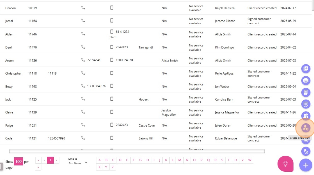Screen dimensions: 314x175
Task: Click the topmost add-to-collection floating icon
Action: [306, 68]
